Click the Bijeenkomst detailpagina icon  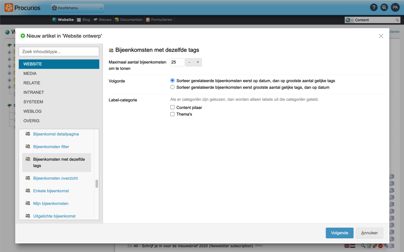pos(28,134)
